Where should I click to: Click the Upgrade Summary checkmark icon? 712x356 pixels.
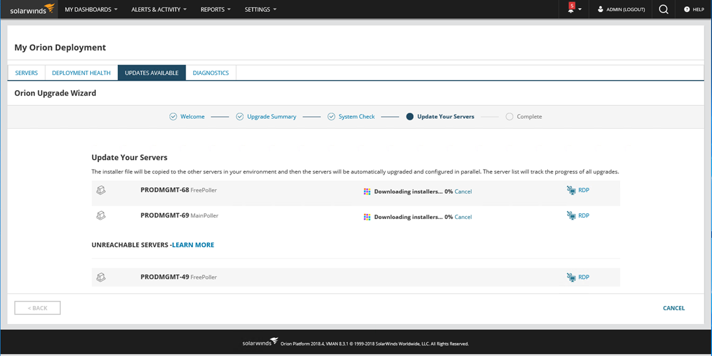[x=240, y=116]
